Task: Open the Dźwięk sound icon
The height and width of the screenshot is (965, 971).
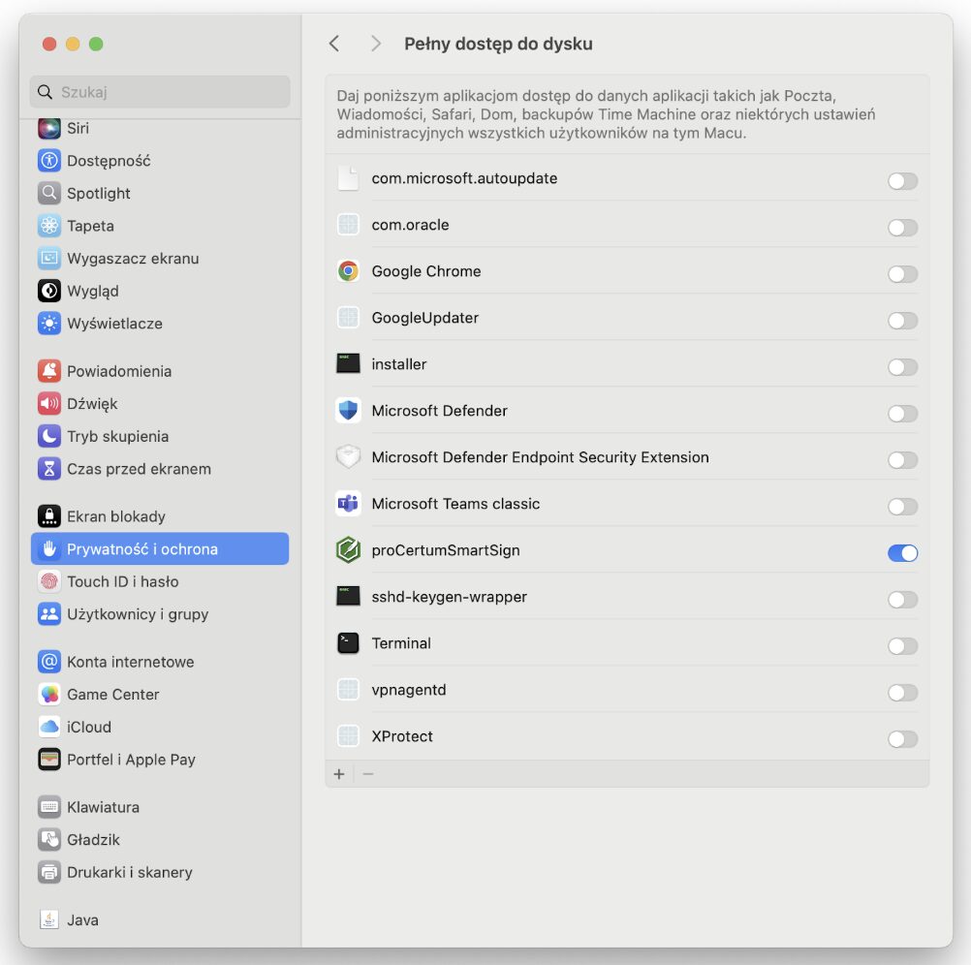Action: (x=49, y=404)
